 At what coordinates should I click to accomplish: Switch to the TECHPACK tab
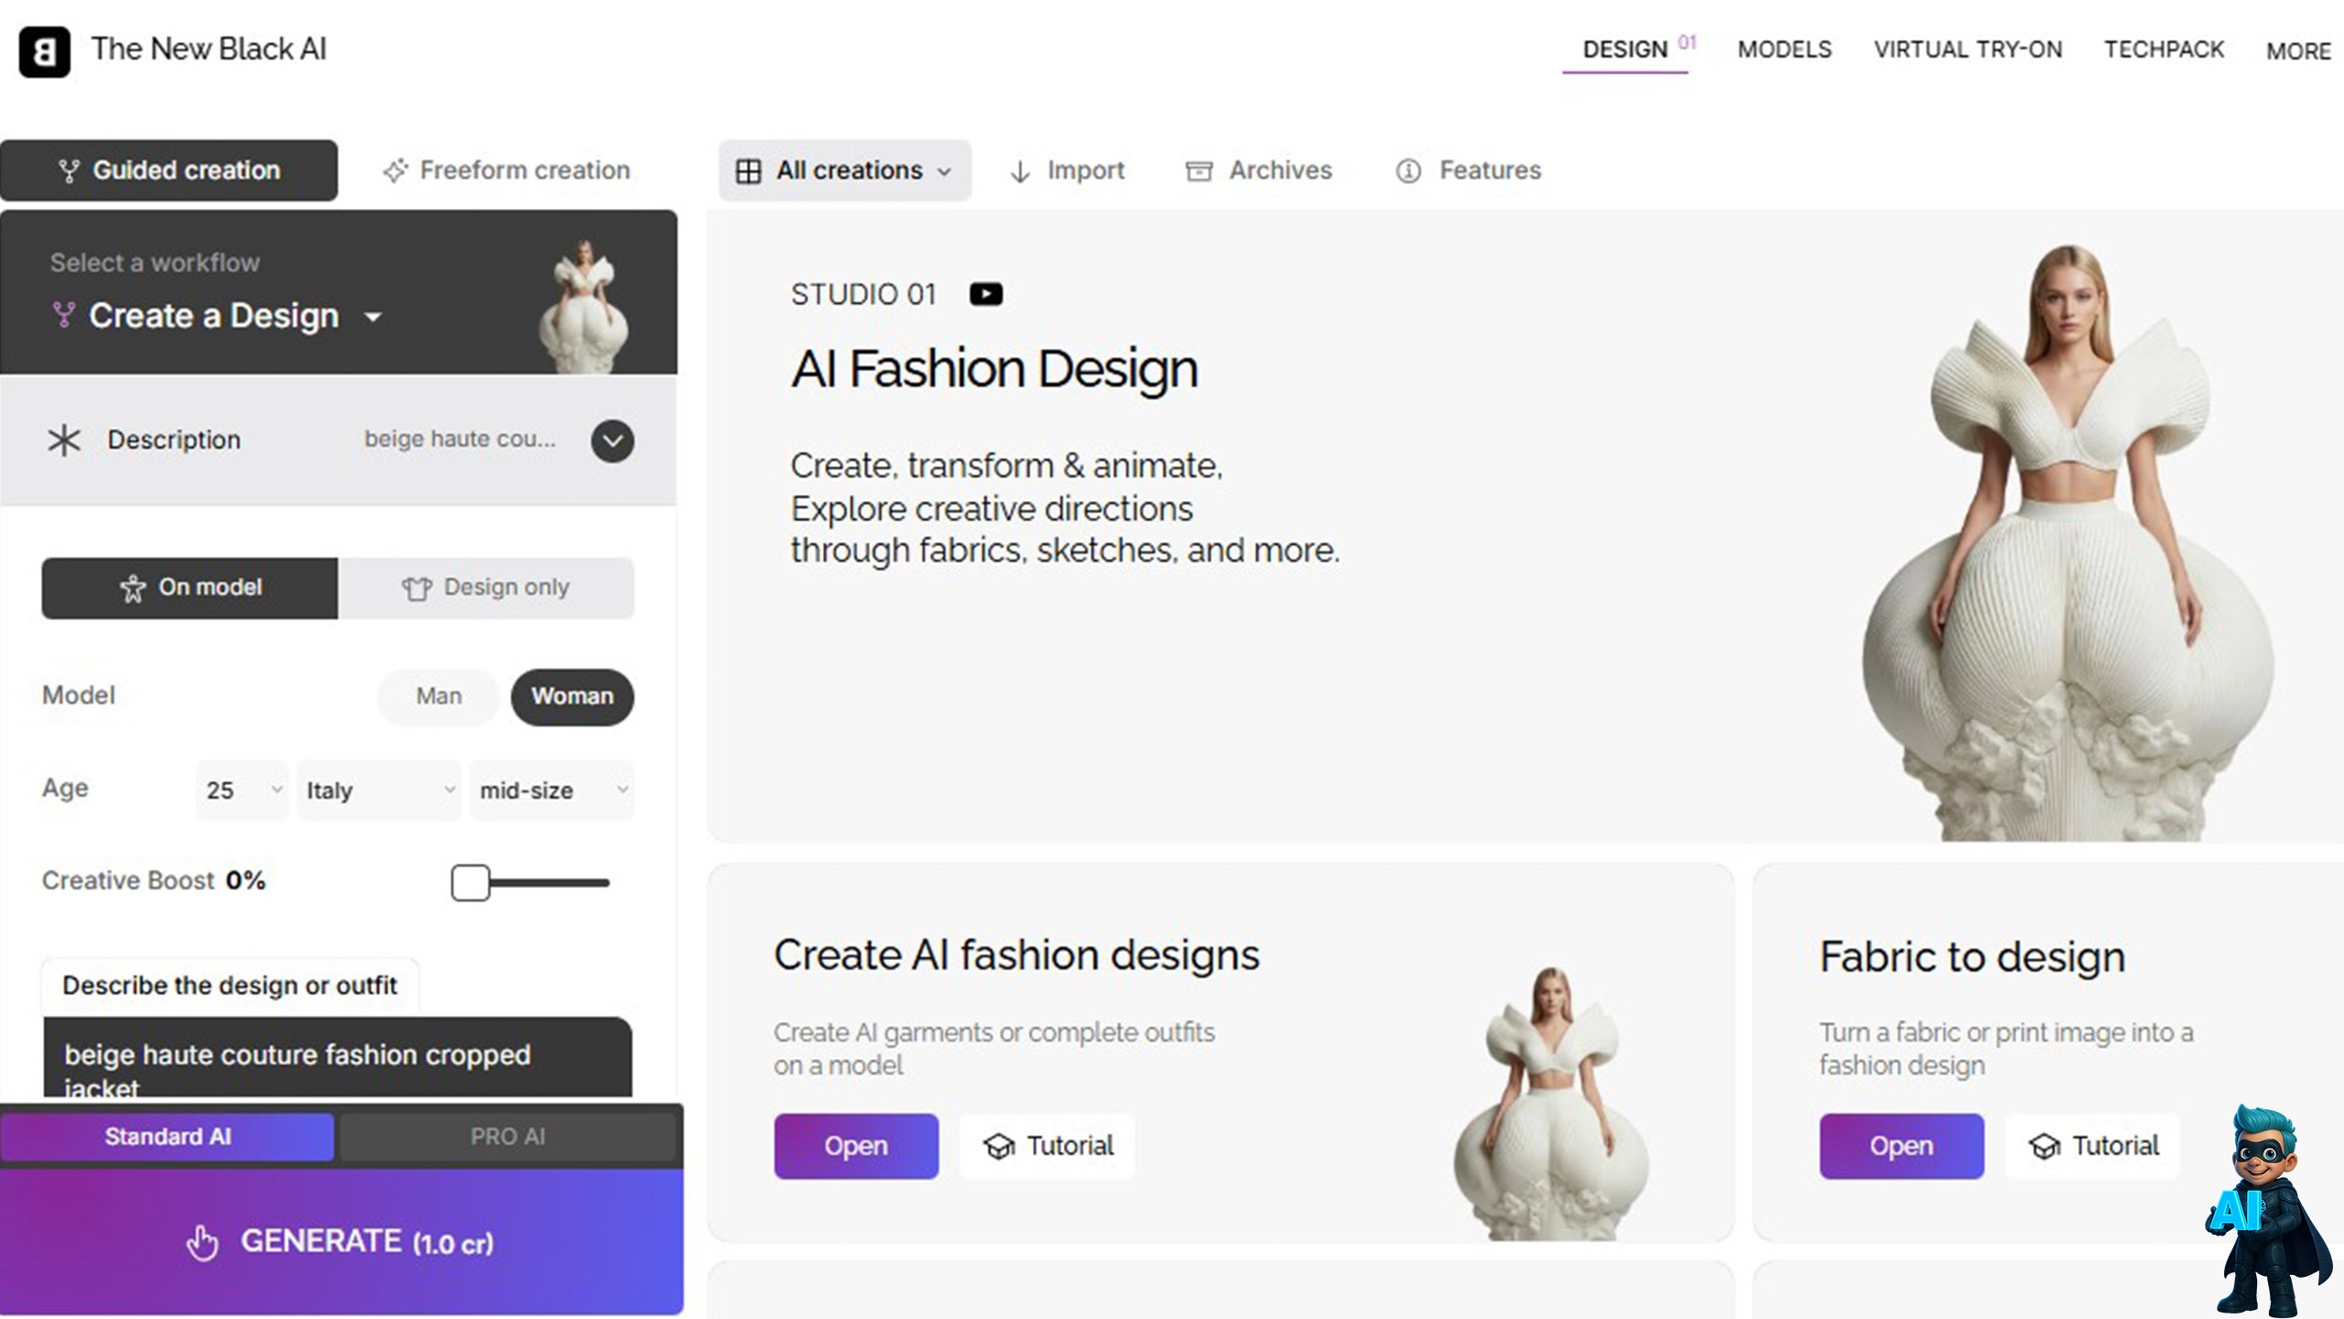coord(2164,49)
